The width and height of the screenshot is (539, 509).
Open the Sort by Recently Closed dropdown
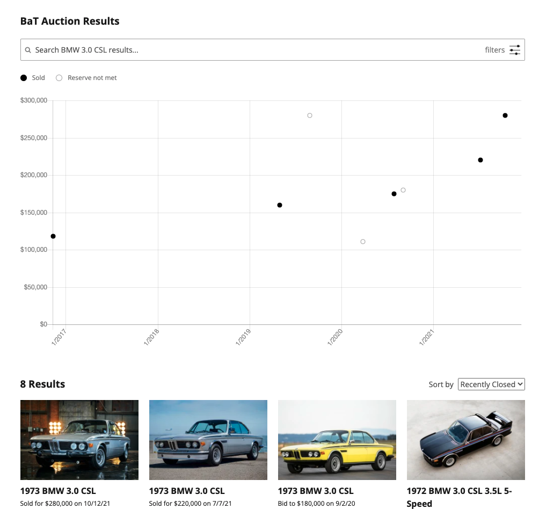[x=491, y=384]
